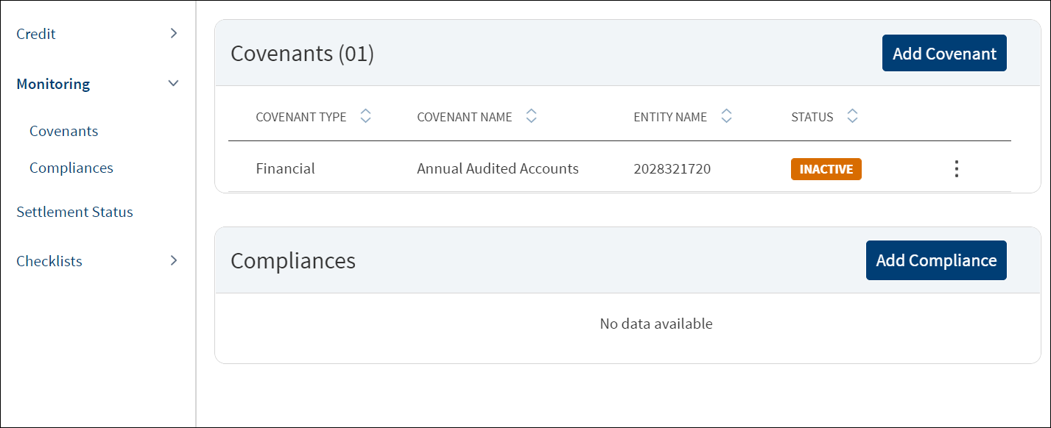
Task: Sort by Entity Name column icon
Action: point(726,116)
